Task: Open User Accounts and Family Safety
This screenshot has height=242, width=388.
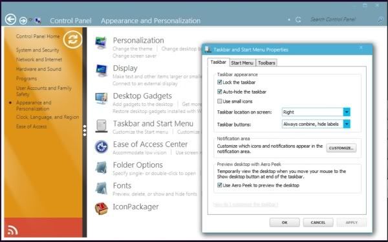Action: point(44,91)
